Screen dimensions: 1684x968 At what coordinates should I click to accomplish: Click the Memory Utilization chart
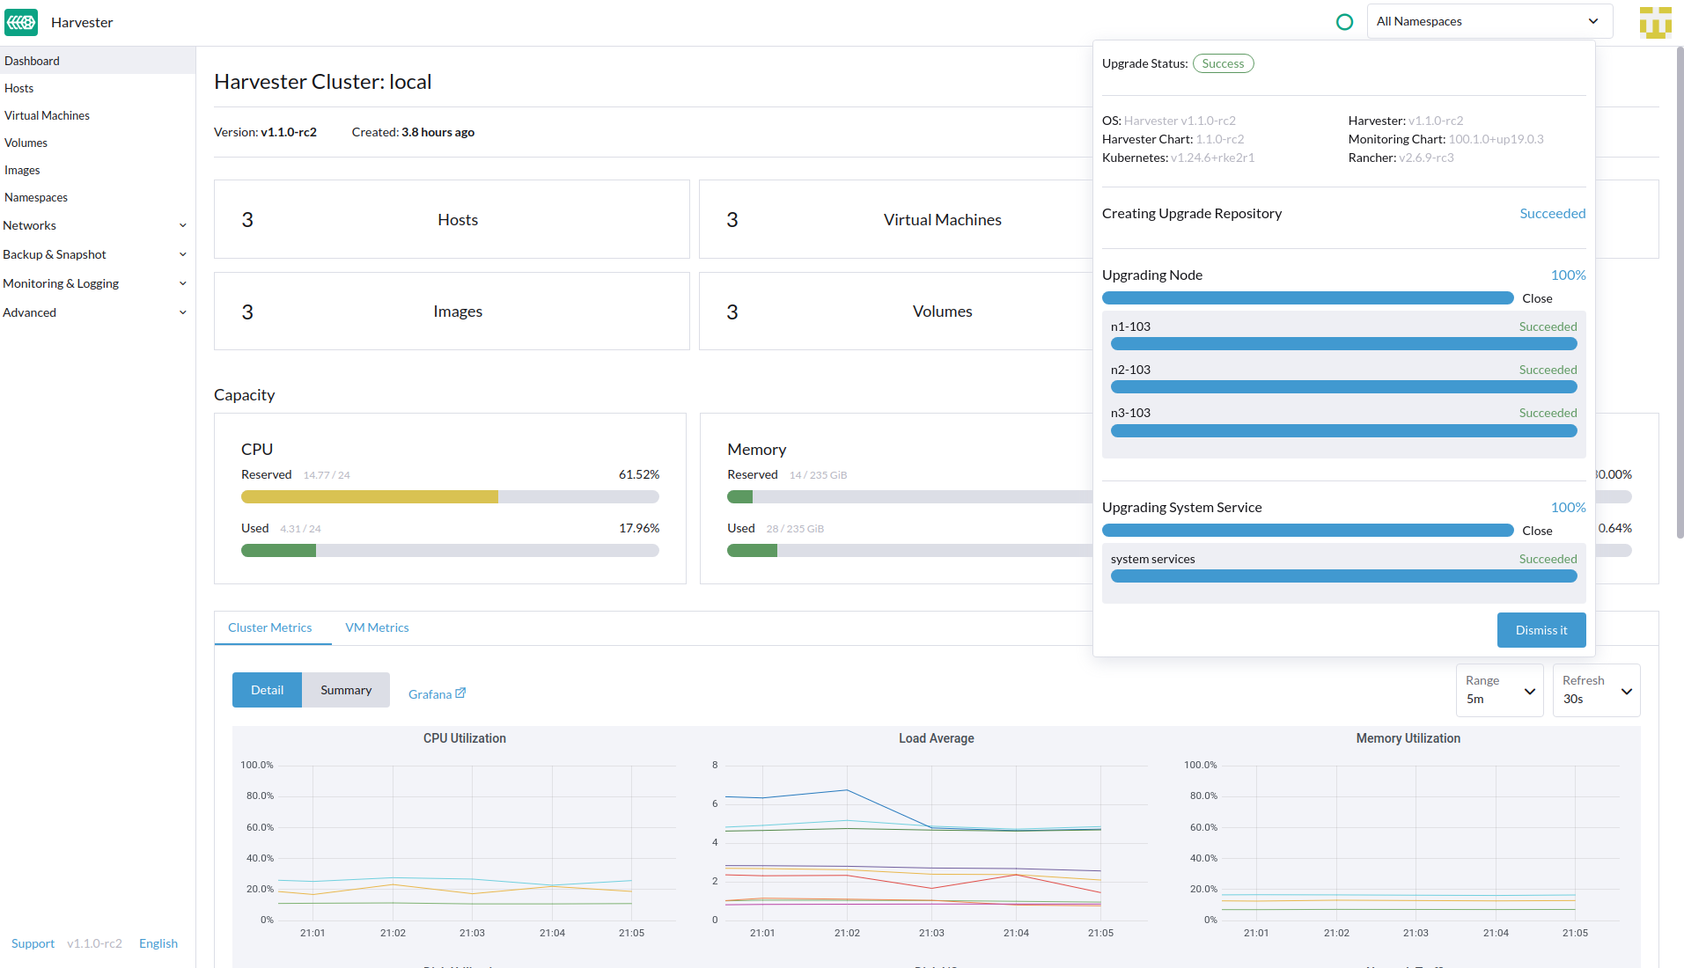click(1408, 836)
